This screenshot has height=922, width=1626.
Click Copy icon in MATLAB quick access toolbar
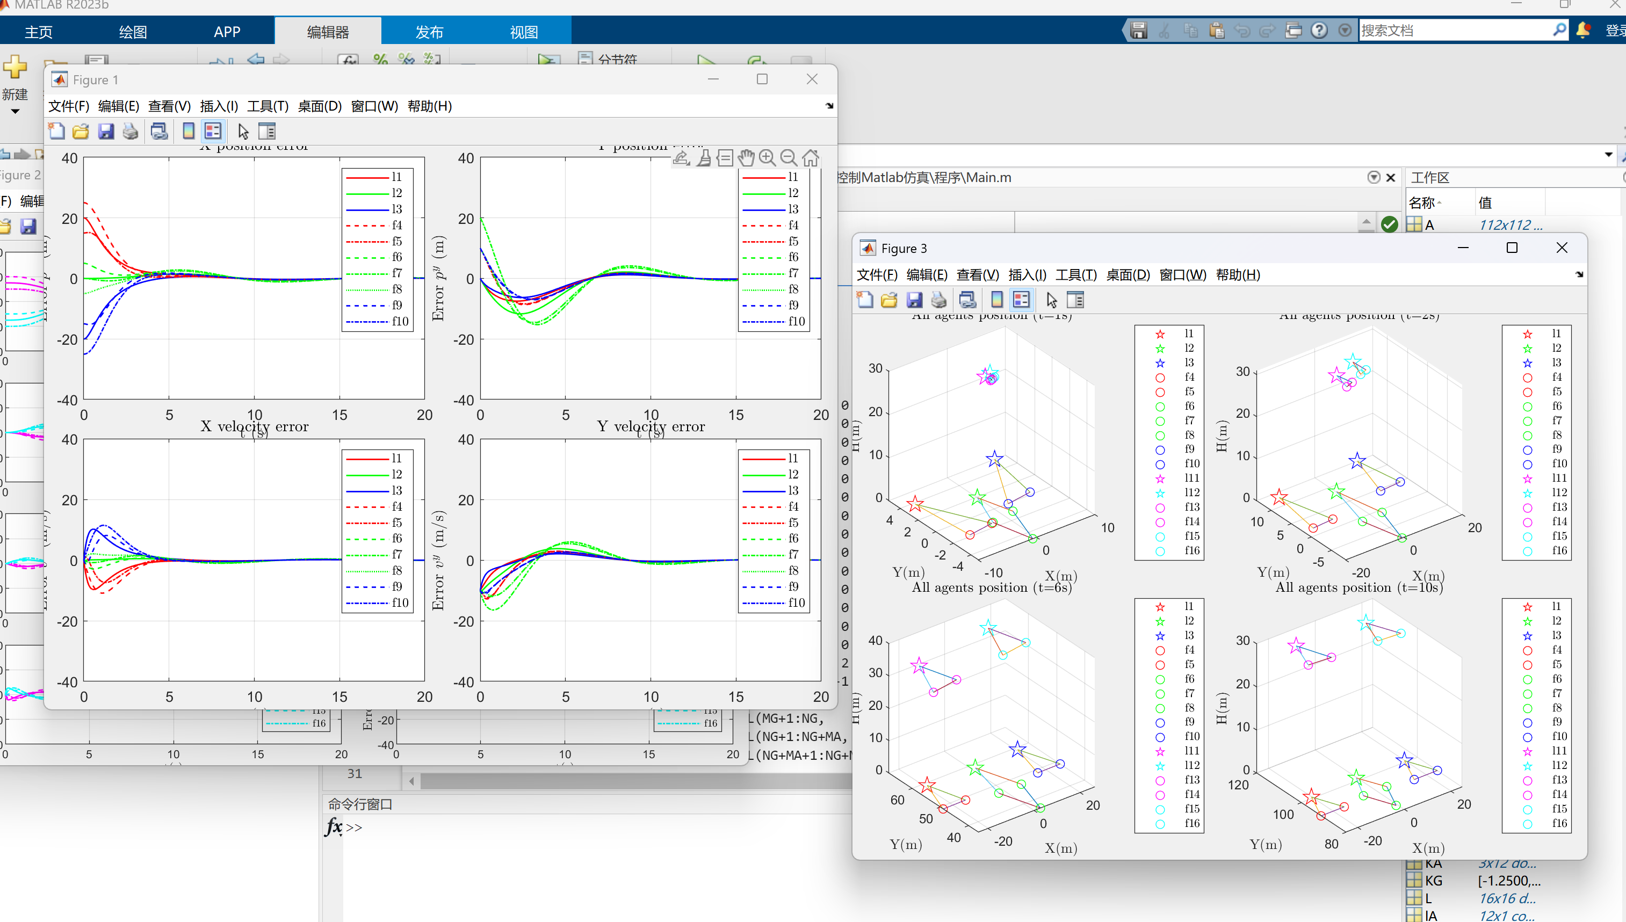(1190, 30)
